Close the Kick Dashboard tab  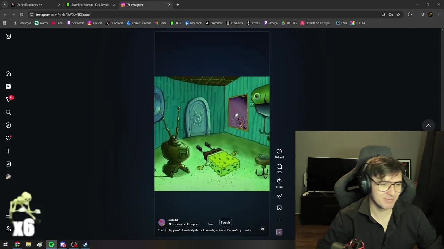pos(114,5)
